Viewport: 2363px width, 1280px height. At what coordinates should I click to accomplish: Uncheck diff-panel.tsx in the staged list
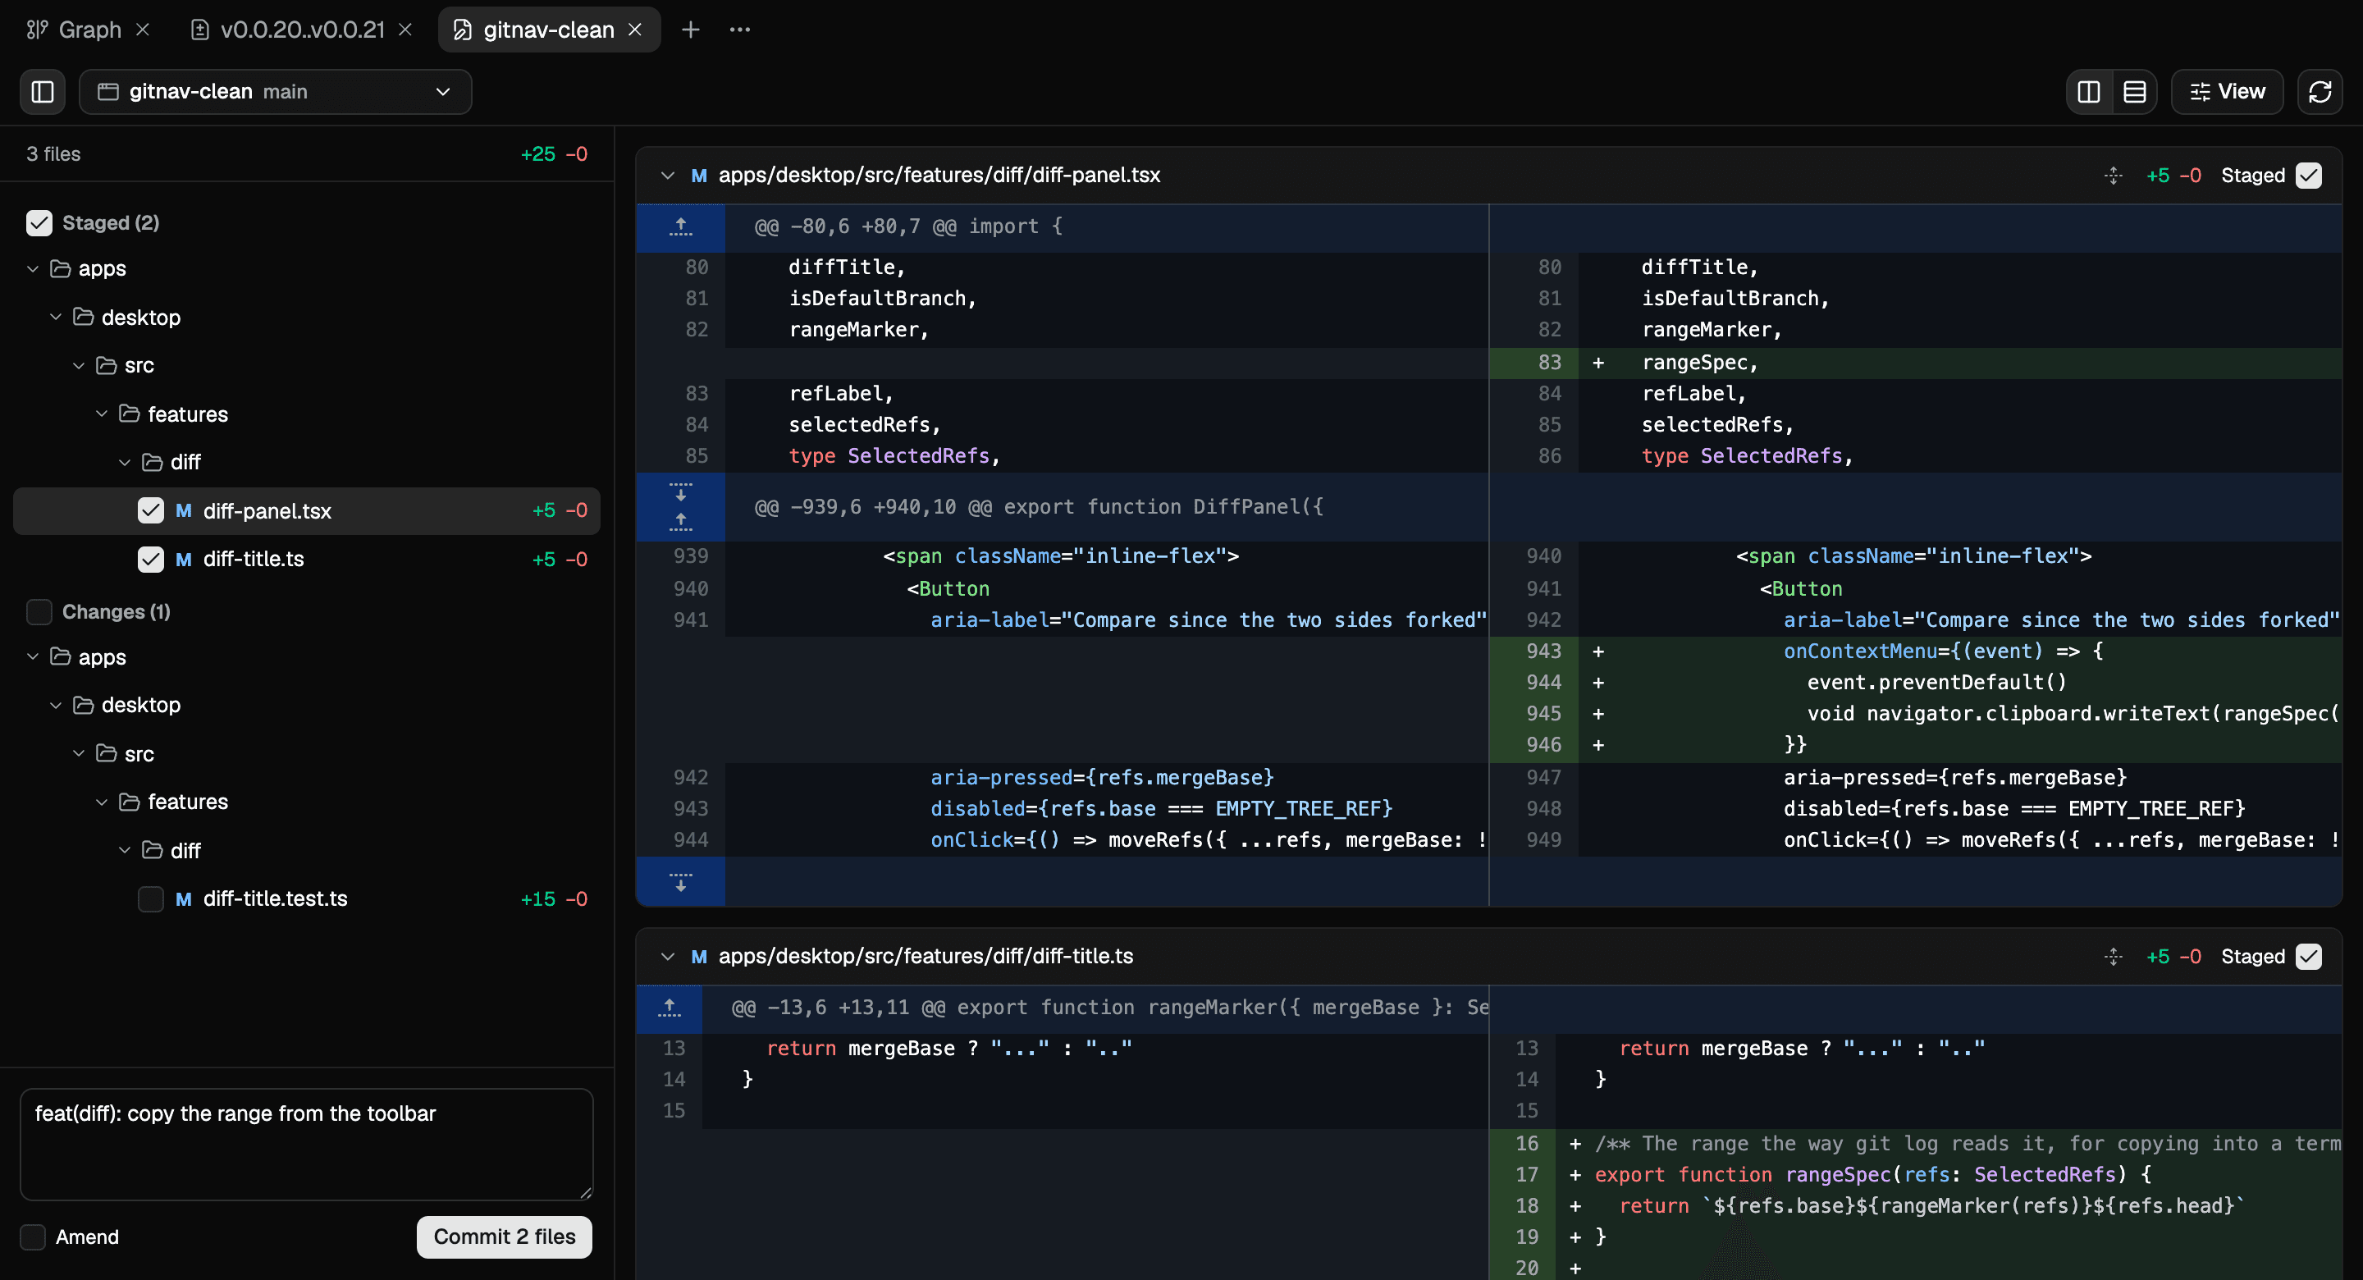click(150, 511)
